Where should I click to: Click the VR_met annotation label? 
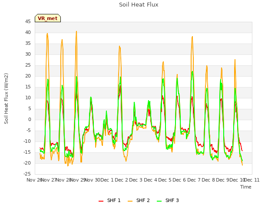pos(48,18)
